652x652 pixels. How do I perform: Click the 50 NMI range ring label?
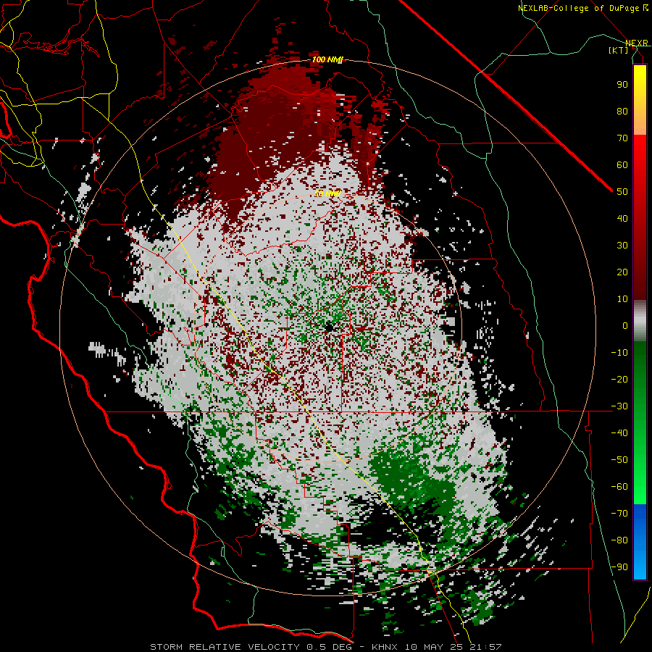[x=327, y=193]
